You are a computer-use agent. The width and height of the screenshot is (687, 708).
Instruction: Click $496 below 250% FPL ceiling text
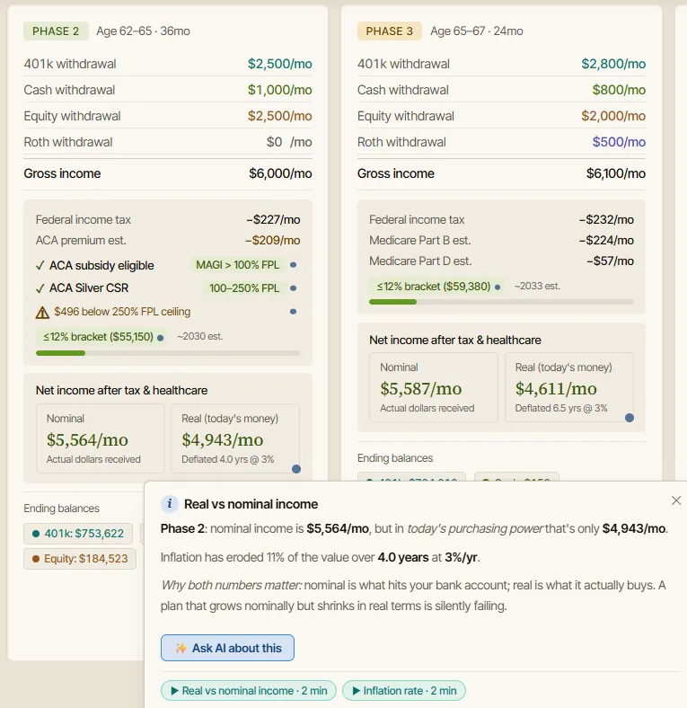pyautogui.click(x=122, y=312)
